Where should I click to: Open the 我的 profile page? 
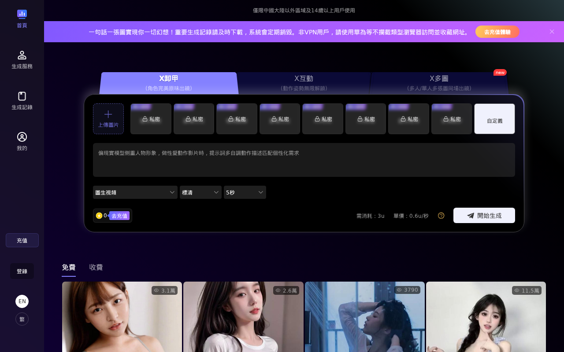[x=22, y=142]
